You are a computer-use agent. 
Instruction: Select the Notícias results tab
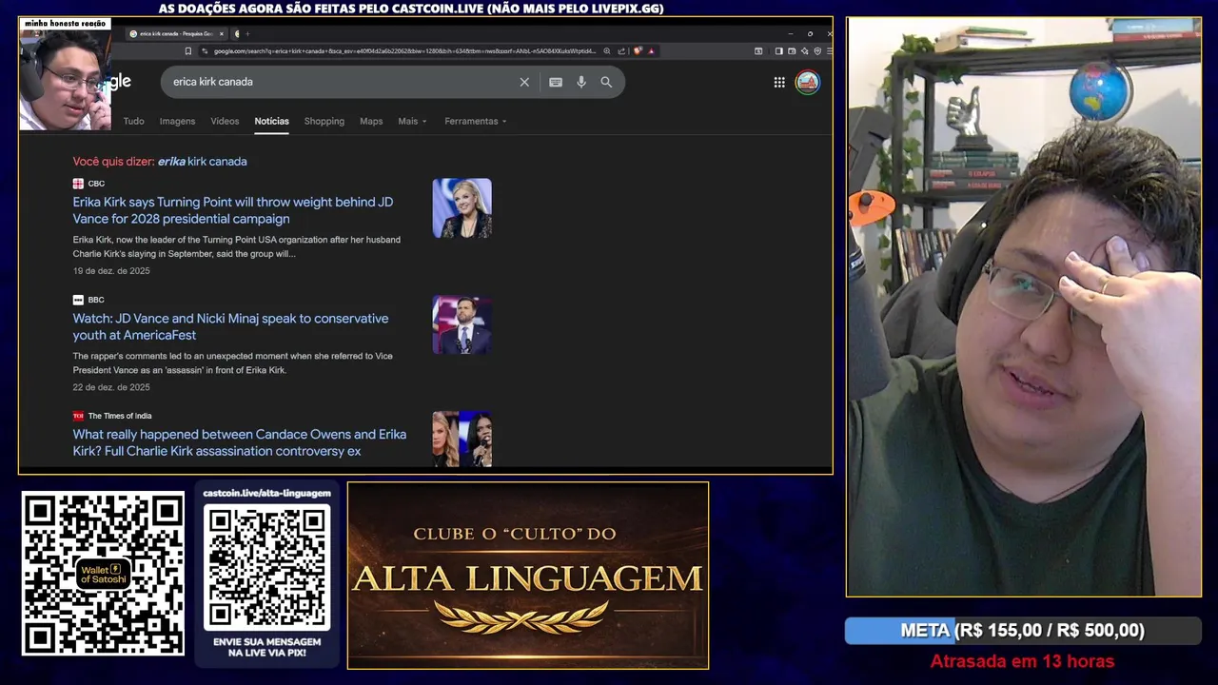271,121
